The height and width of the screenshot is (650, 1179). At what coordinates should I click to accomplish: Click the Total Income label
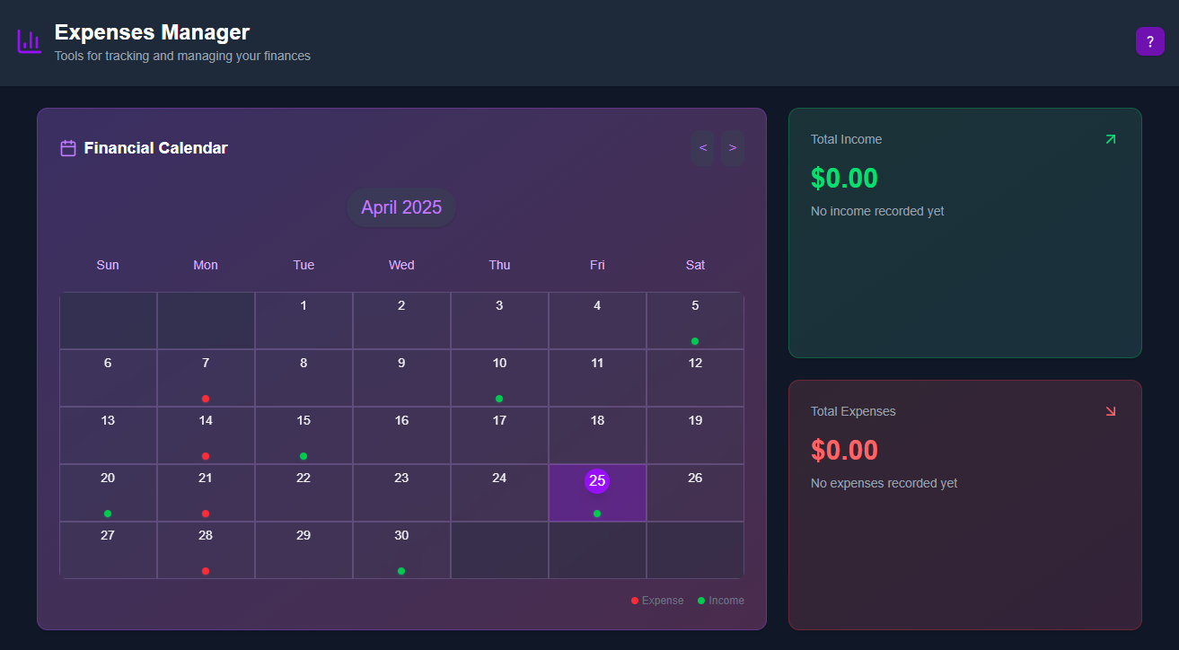(846, 139)
